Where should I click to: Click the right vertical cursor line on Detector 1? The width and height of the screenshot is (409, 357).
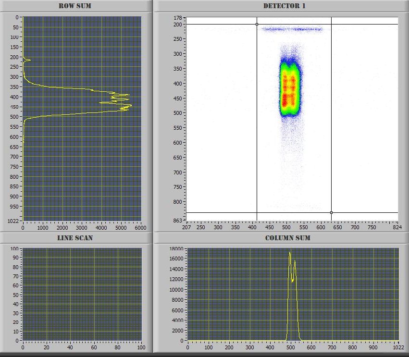click(x=332, y=120)
